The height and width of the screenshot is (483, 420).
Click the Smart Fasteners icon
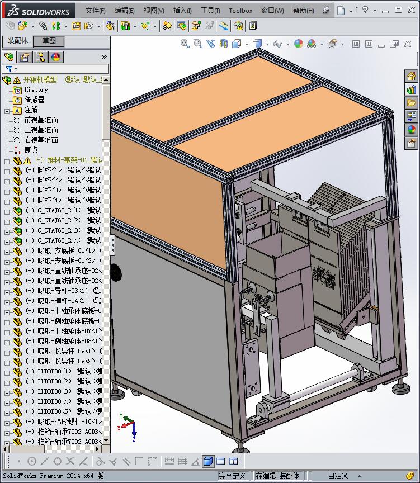click(76, 26)
